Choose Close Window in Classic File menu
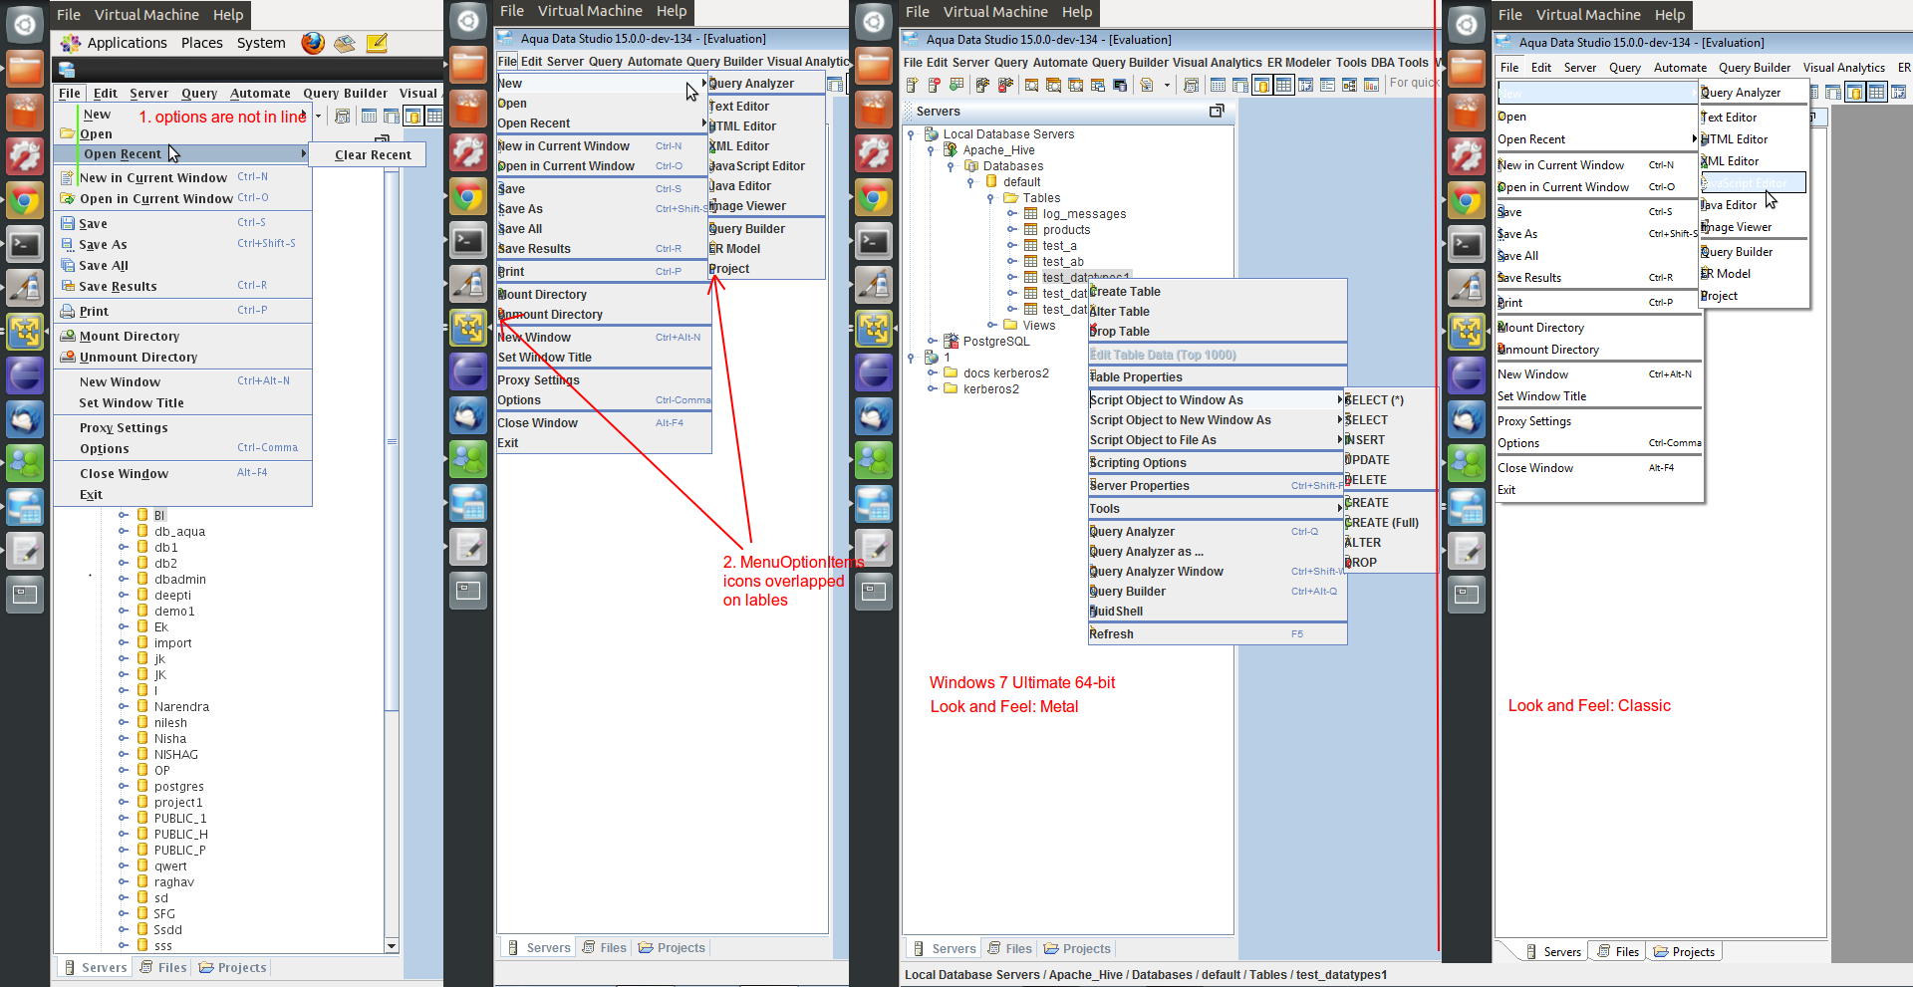The image size is (1913, 987). point(1599,468)
